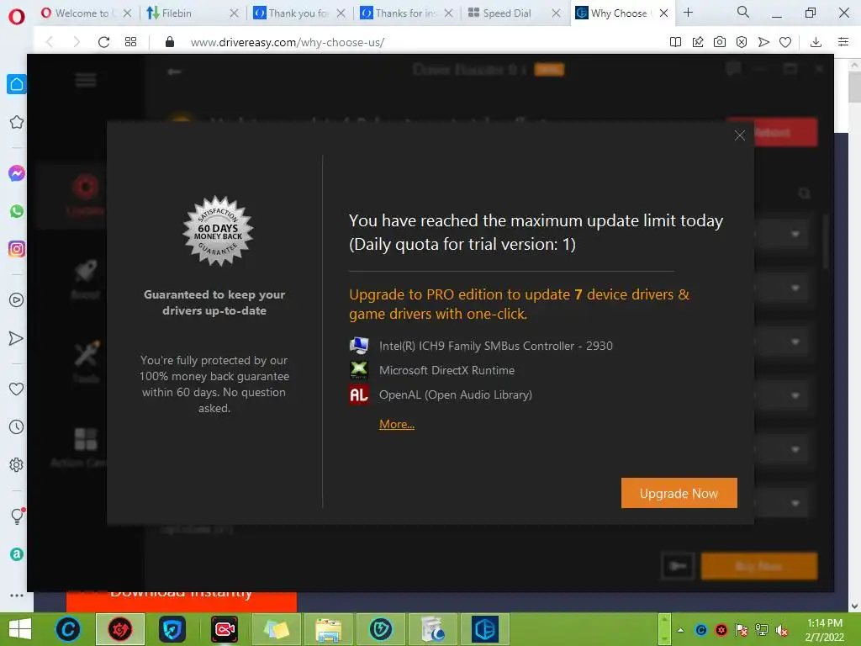Click the address bar URL
861x646 pixels.
pos(288,42)
